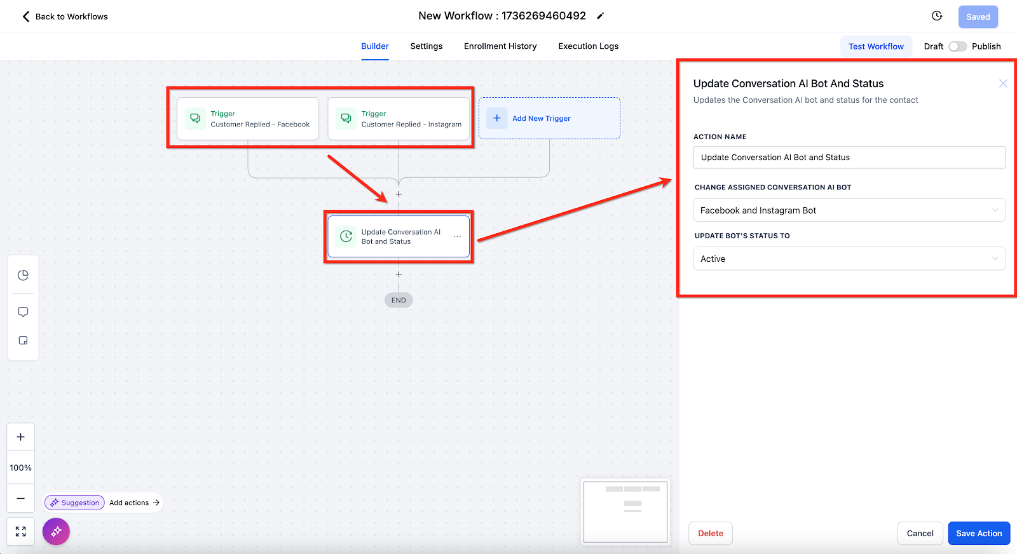
Task: Click the Draft label
Action: 934,46
